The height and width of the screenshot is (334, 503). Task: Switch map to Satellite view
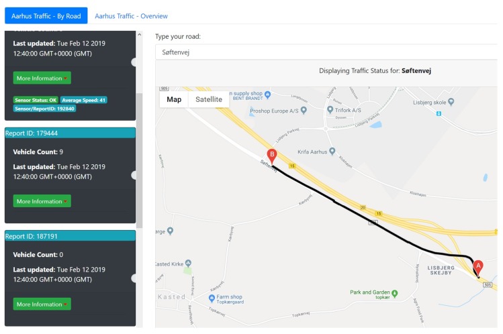coord(209,99)
